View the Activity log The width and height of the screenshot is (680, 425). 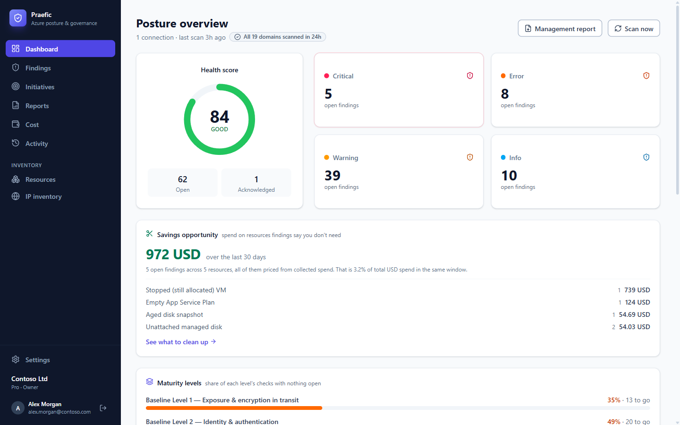point(60,143)
